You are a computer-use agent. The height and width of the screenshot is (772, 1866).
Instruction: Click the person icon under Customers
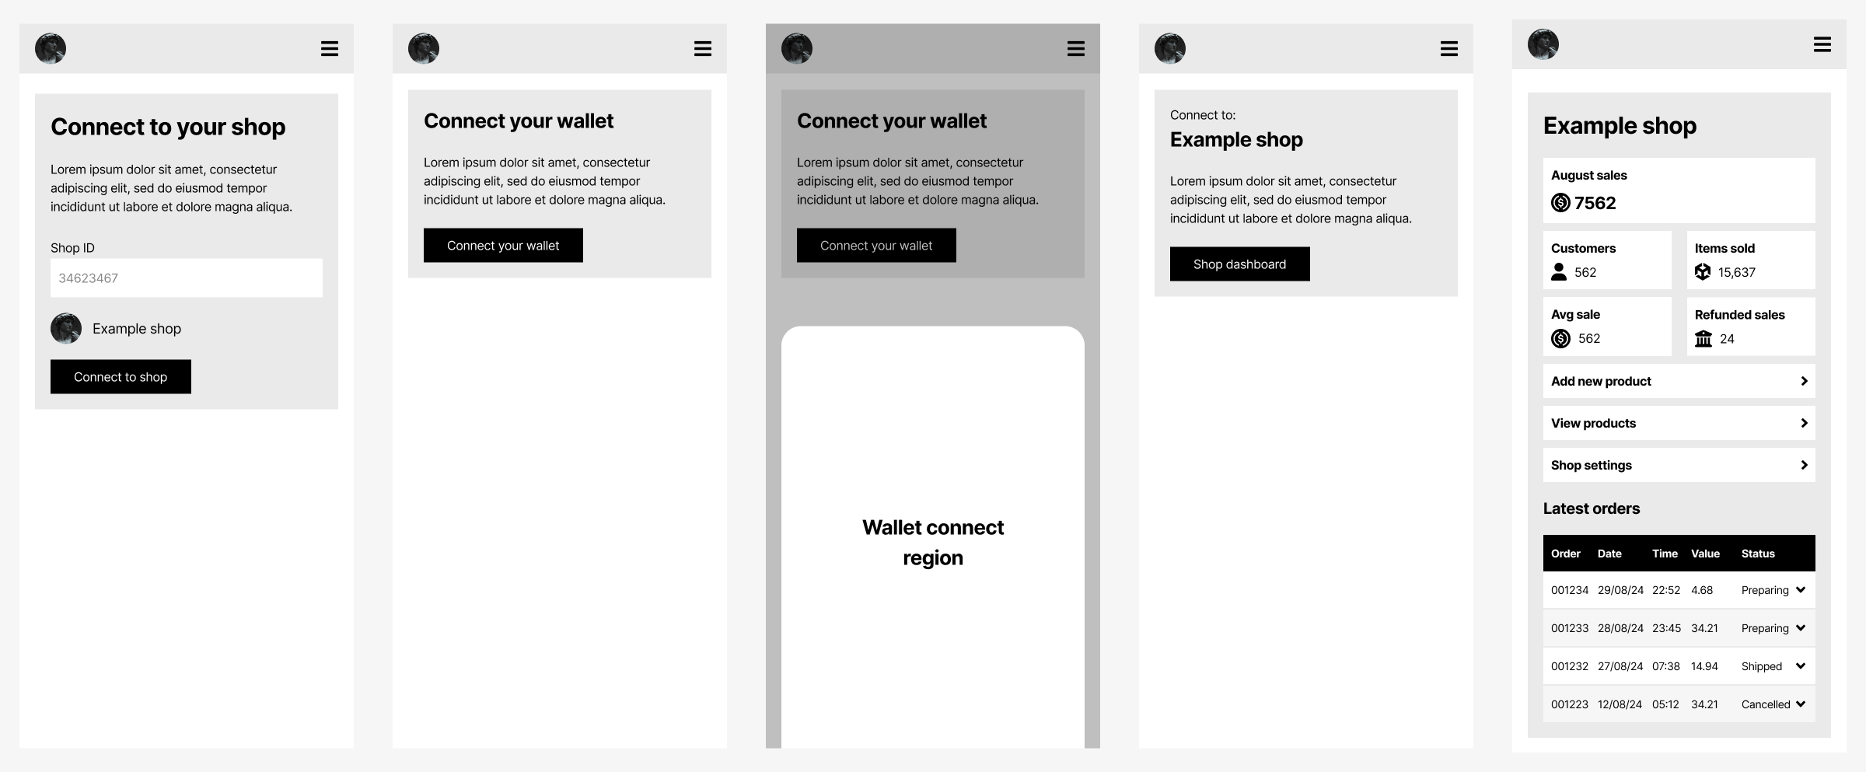pos(1559,272)
